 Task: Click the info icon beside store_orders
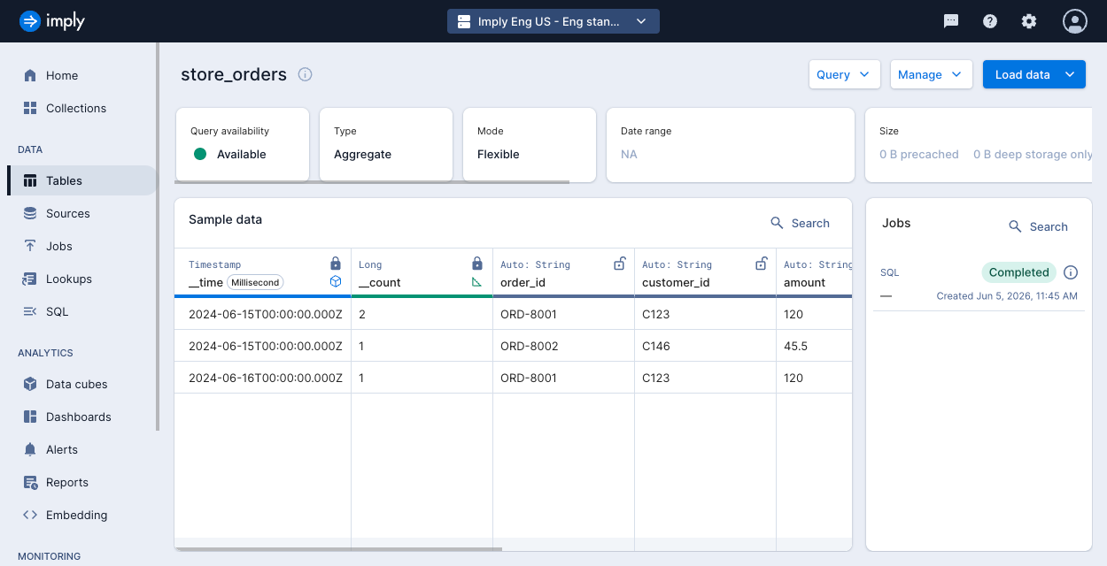click(x=306, y=74)
